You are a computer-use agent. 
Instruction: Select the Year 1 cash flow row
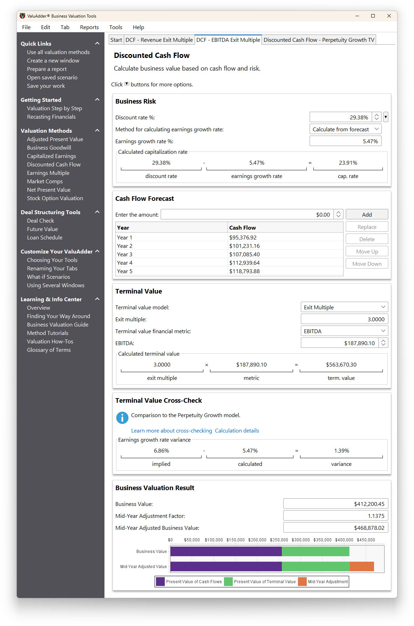coord(229,237)
